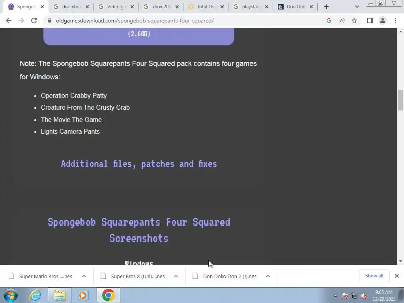The image size is (404, 303).
Task: Close the Don Dok tab
Action: (311, 7)
